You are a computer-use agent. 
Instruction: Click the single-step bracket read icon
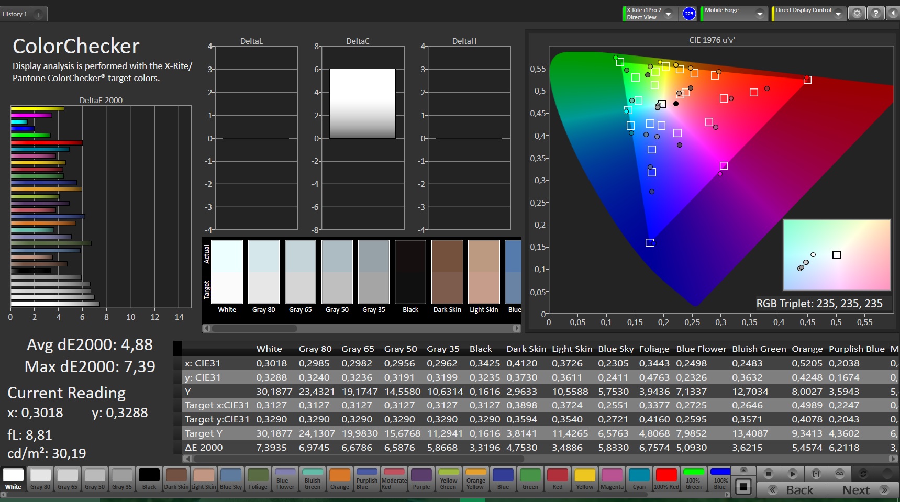(816, 474)
